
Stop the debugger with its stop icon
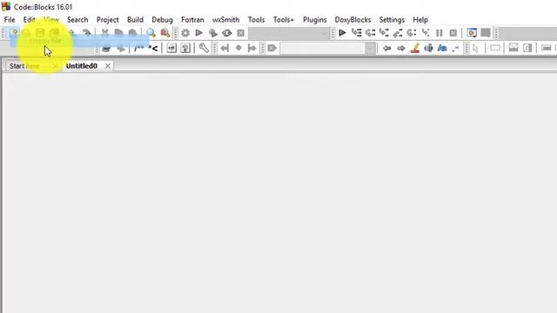coord(453,33)
